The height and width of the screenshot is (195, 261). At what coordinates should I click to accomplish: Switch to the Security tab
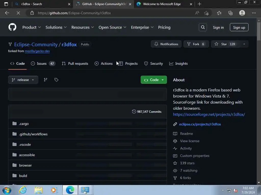coord(153,63)
